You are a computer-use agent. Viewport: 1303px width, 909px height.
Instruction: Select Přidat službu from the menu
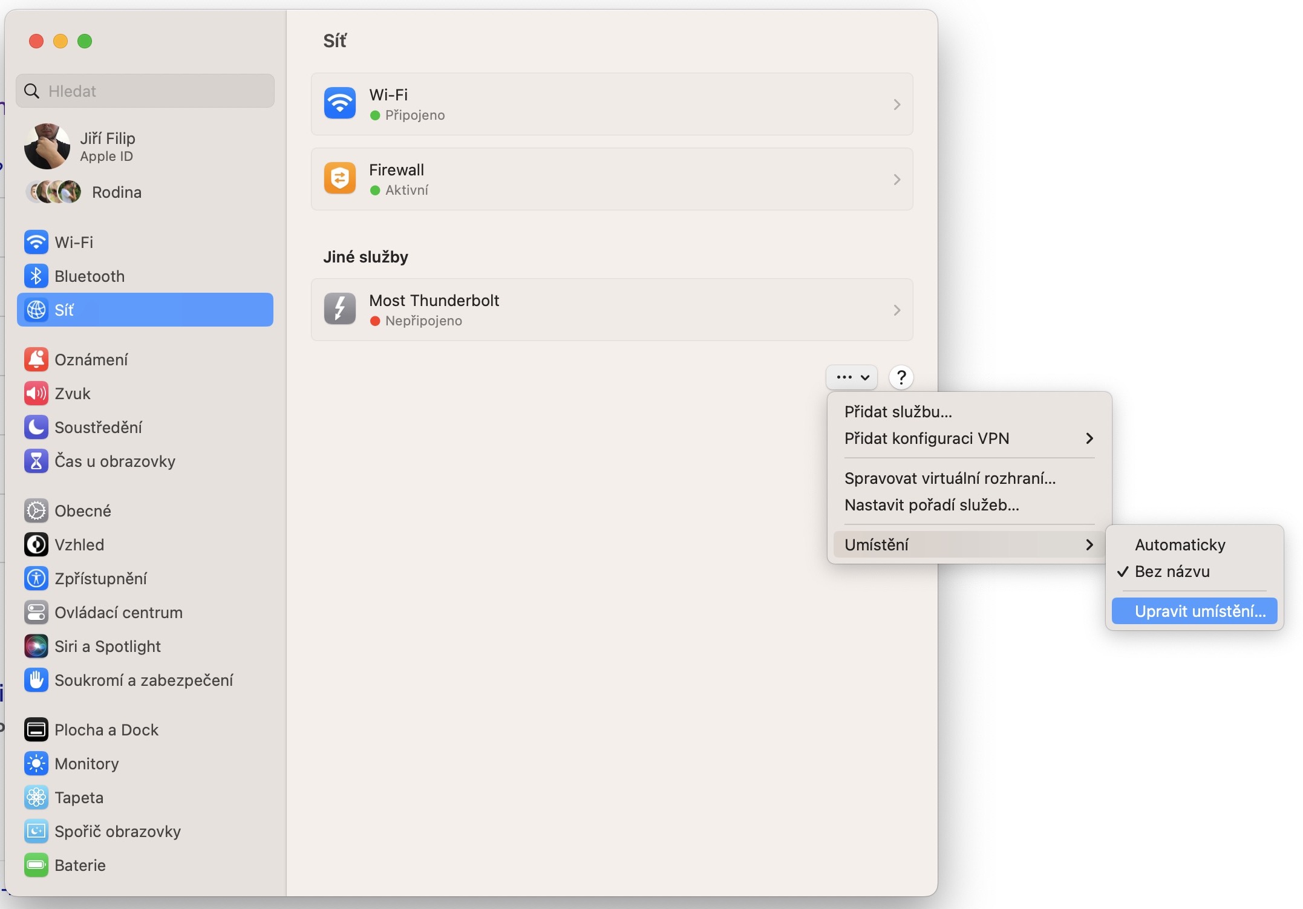pos(898,412)
